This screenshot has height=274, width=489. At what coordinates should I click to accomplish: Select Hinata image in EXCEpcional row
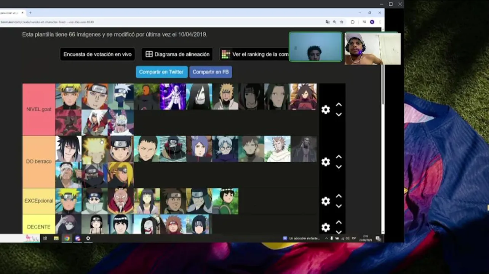click(x=147, y=201)
